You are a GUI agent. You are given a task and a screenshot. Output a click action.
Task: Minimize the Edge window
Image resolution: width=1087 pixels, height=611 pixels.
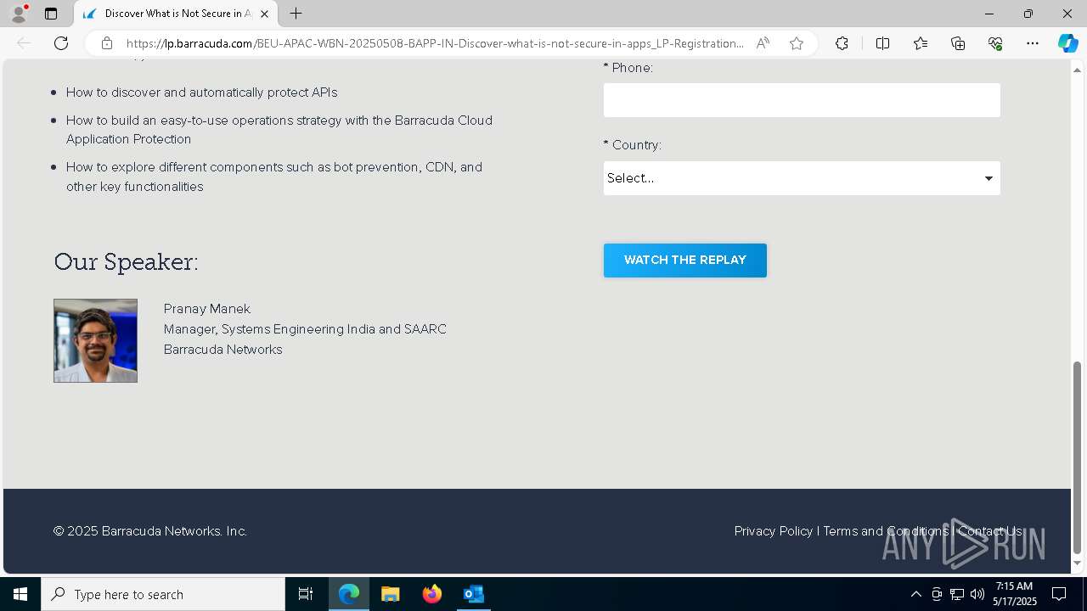tap(988, 14)
